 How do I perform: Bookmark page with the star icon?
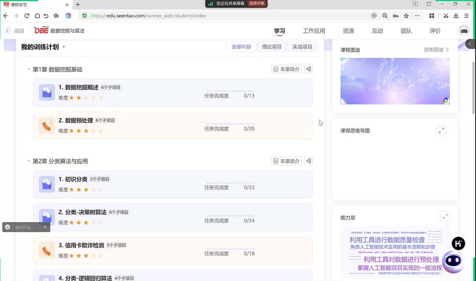tap(406, 16)
